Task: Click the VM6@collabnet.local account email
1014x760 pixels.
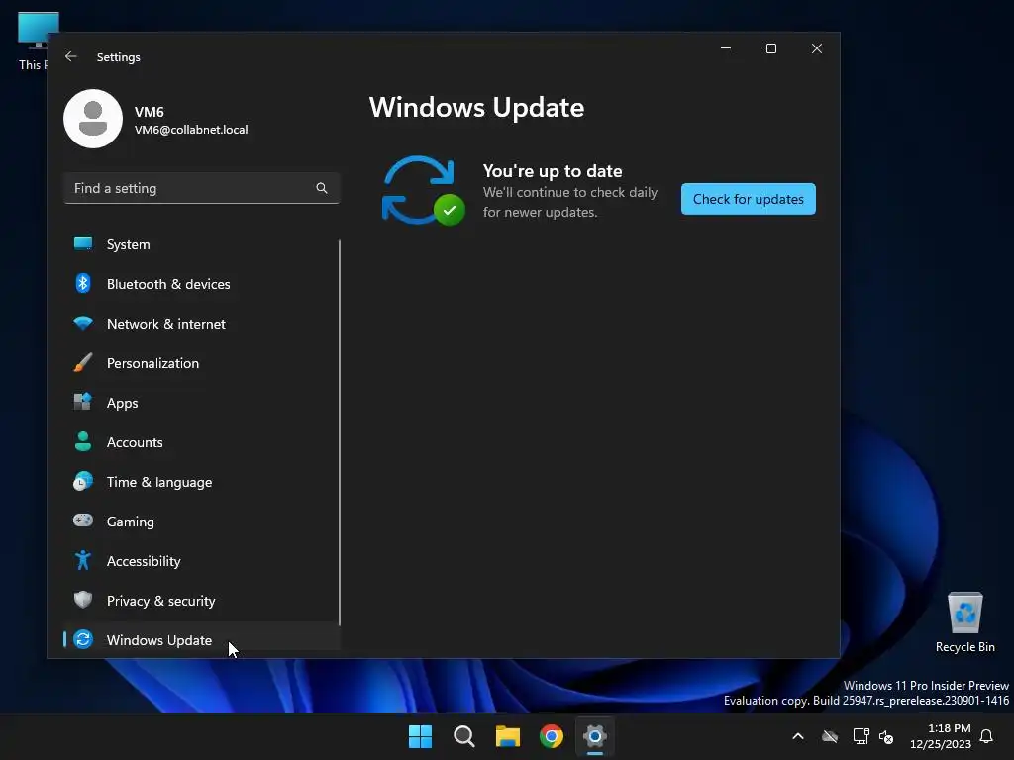Action: click(x=191, y=130)
